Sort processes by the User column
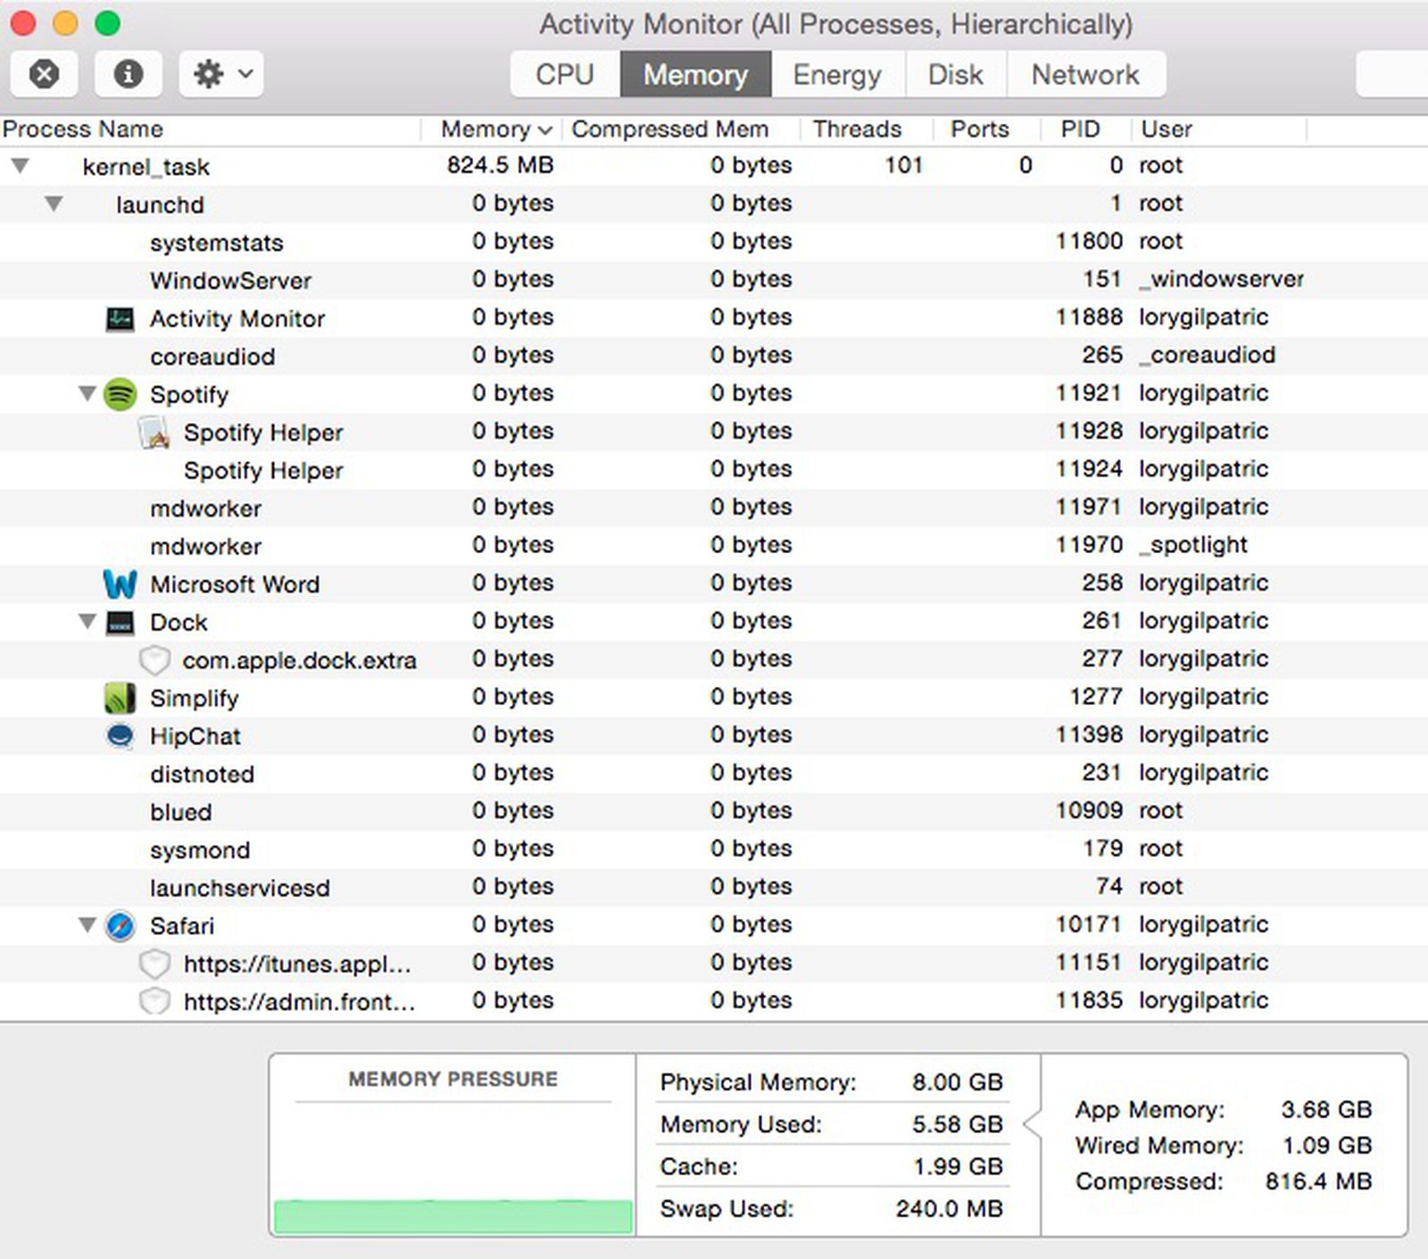 [1165, 129]
